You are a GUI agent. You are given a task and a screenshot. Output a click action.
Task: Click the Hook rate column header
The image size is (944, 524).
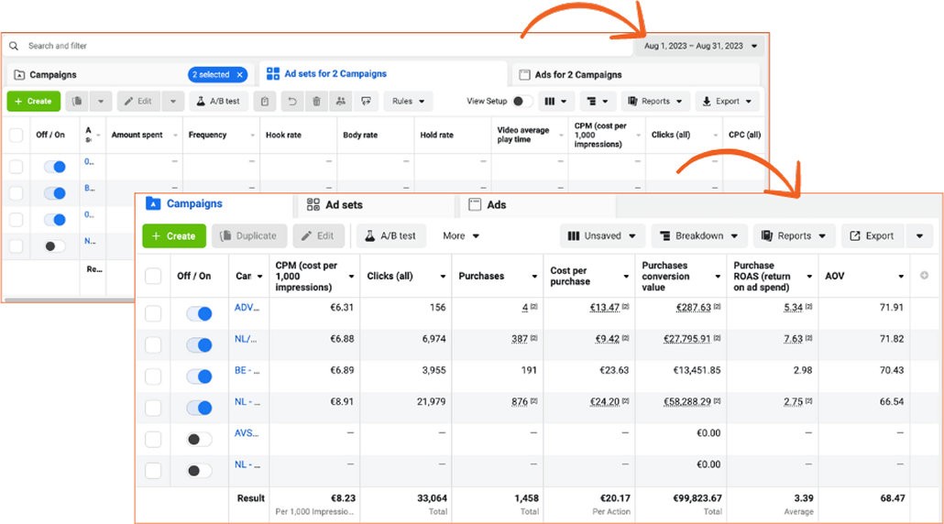pos(299,135)
